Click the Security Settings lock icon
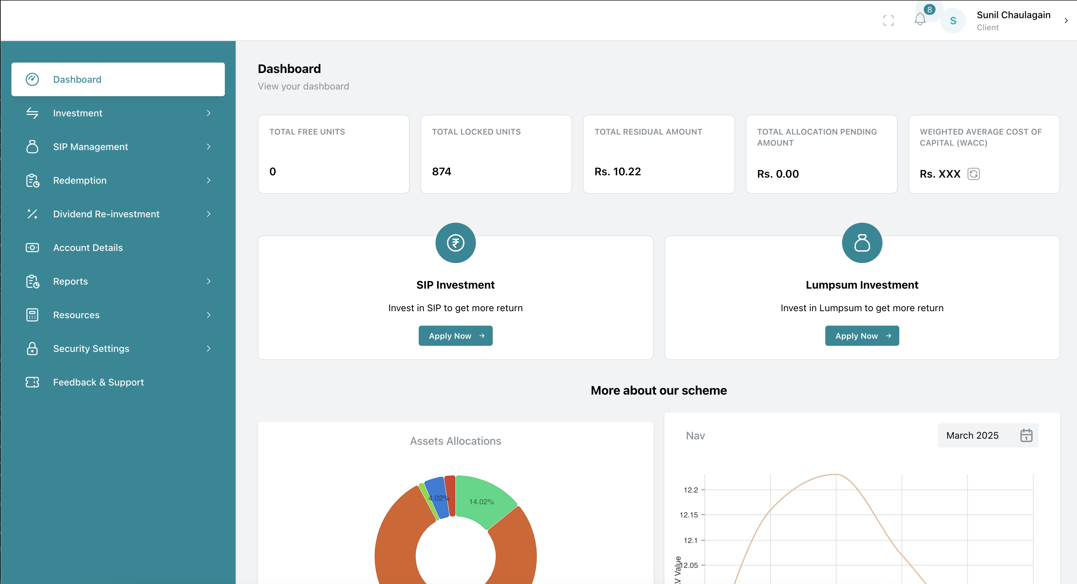The width and height of the screenshot is (1077, 584). click(x=32, y=349)
